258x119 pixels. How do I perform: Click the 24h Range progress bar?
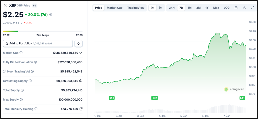tap(42, 31)
